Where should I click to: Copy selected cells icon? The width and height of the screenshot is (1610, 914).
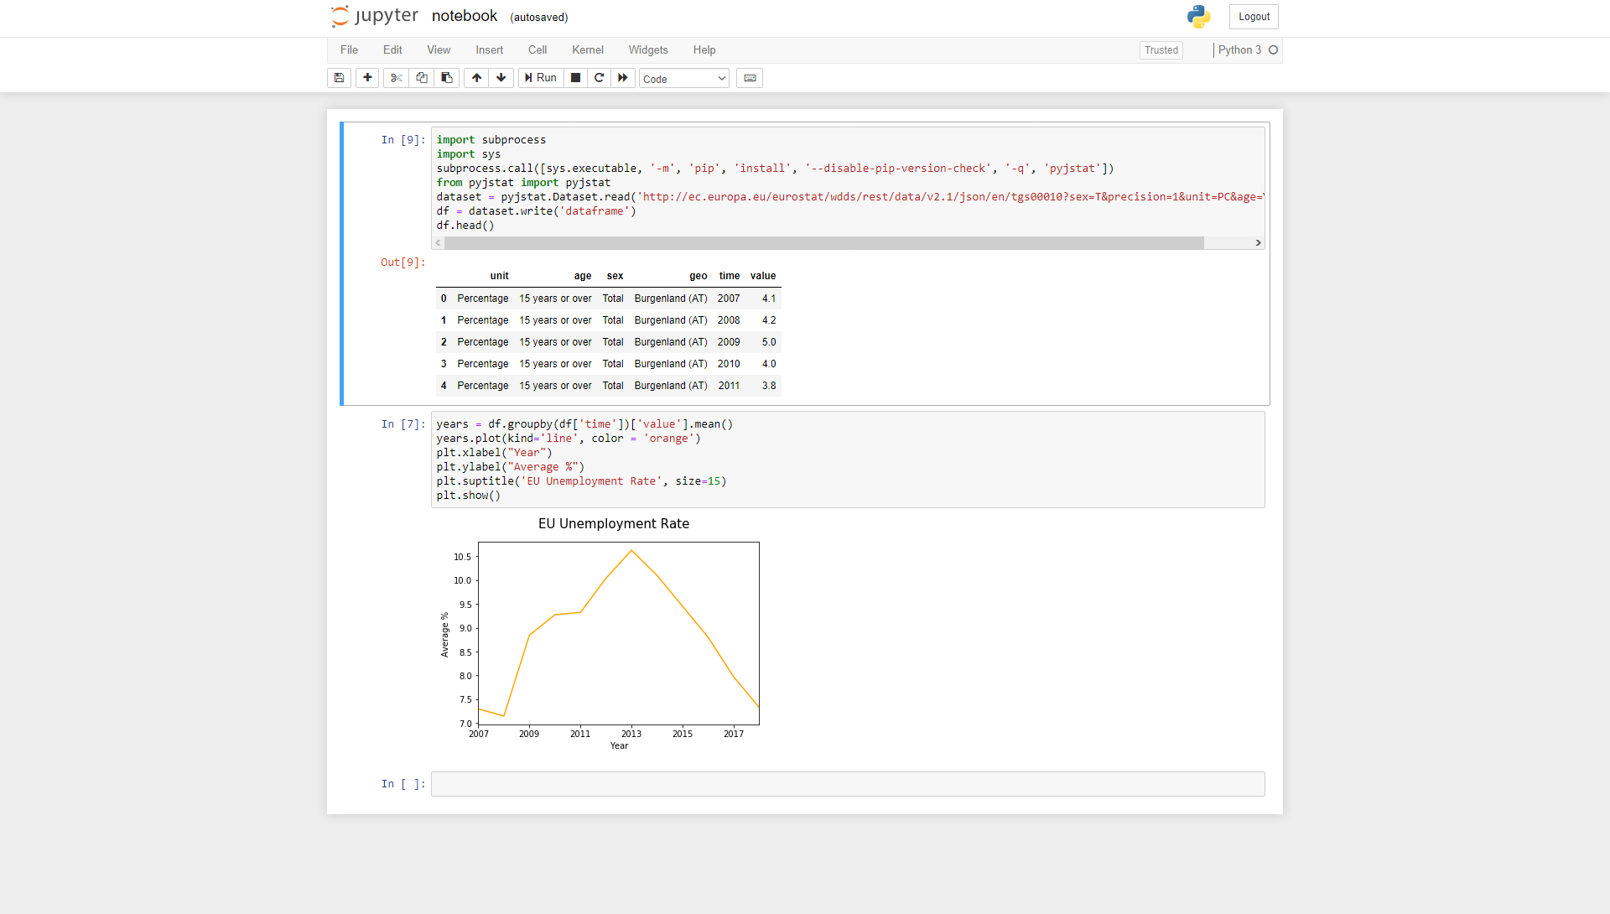421,78
